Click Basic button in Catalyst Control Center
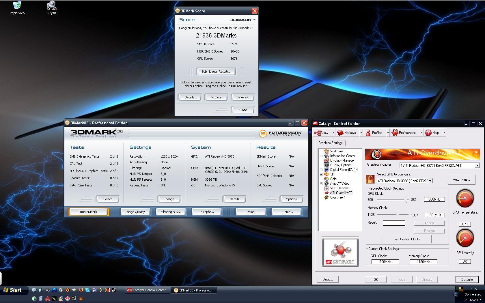Viewport: 485px width, 303px height. click(328, 279)
